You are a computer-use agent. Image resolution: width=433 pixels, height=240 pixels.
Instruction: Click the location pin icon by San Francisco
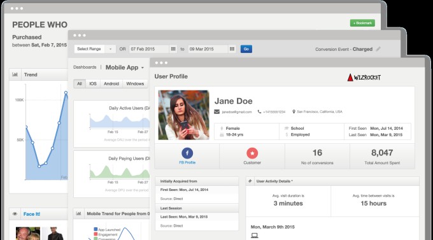click(x=294, y=111)
